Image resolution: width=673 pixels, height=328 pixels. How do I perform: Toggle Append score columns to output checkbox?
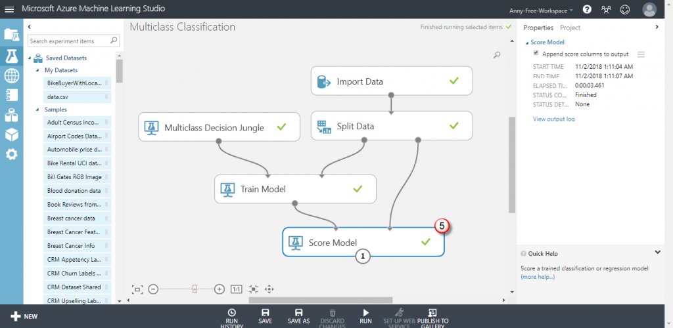click(536, 53)
